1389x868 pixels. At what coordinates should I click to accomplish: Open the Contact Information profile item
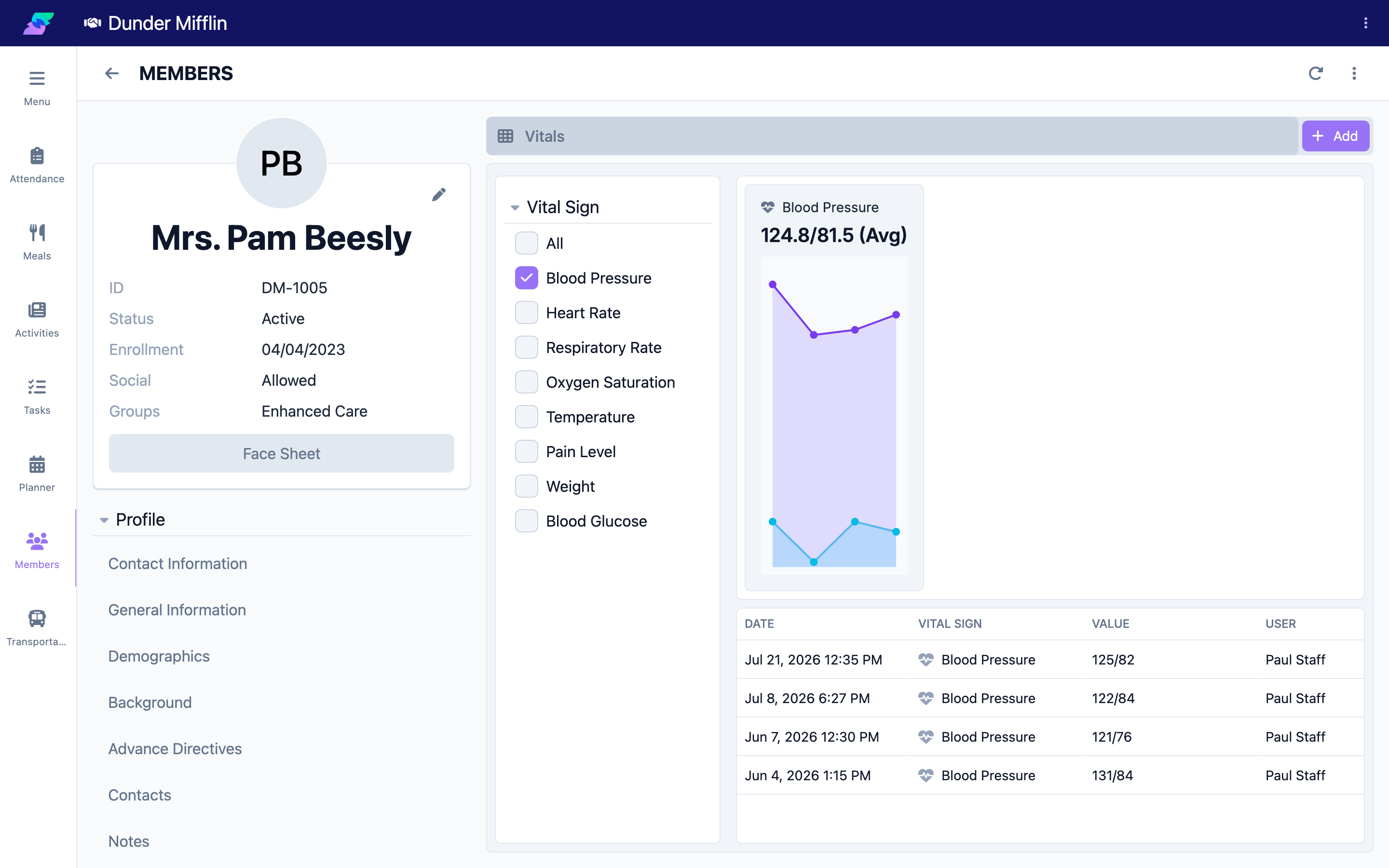(178, 564)
